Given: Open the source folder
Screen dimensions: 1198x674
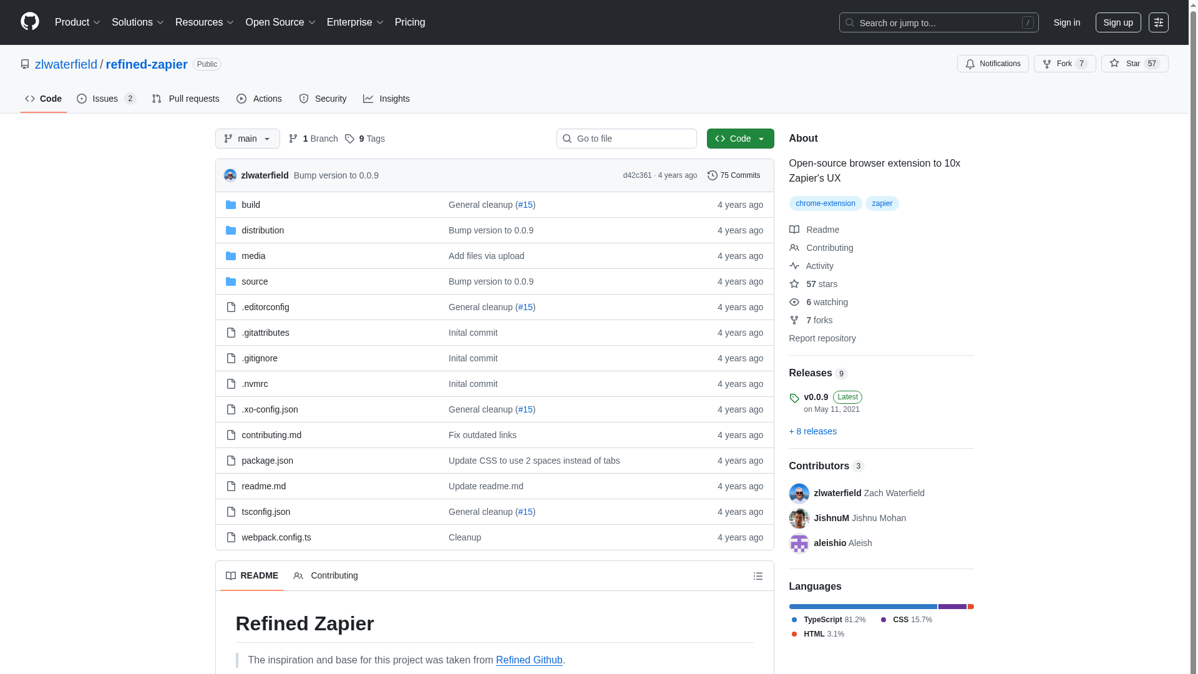Looking at the screenshot, I should (255, 281).
